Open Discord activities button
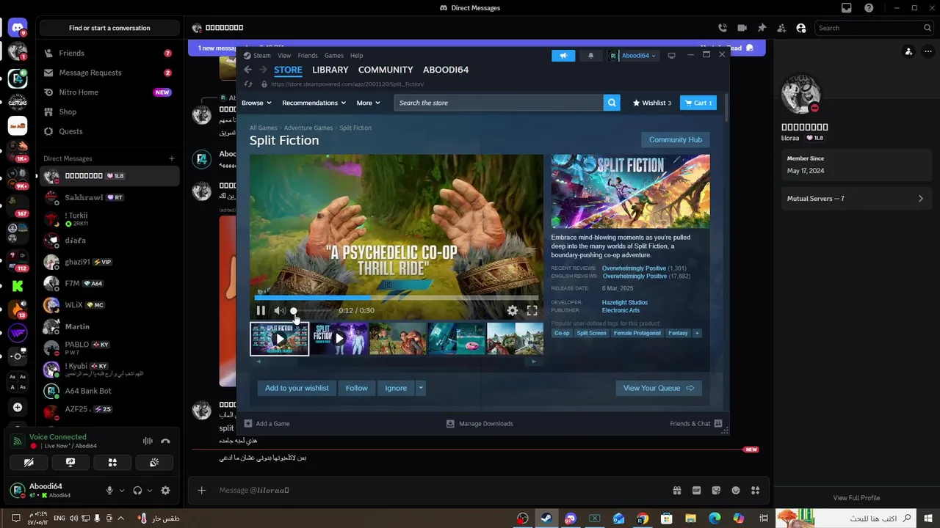Image resolution: width=940 pixels, height=528 pixels. (x=112, y=463)
